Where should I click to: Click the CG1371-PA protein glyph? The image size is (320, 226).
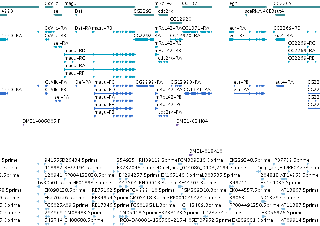click(198, 93)
